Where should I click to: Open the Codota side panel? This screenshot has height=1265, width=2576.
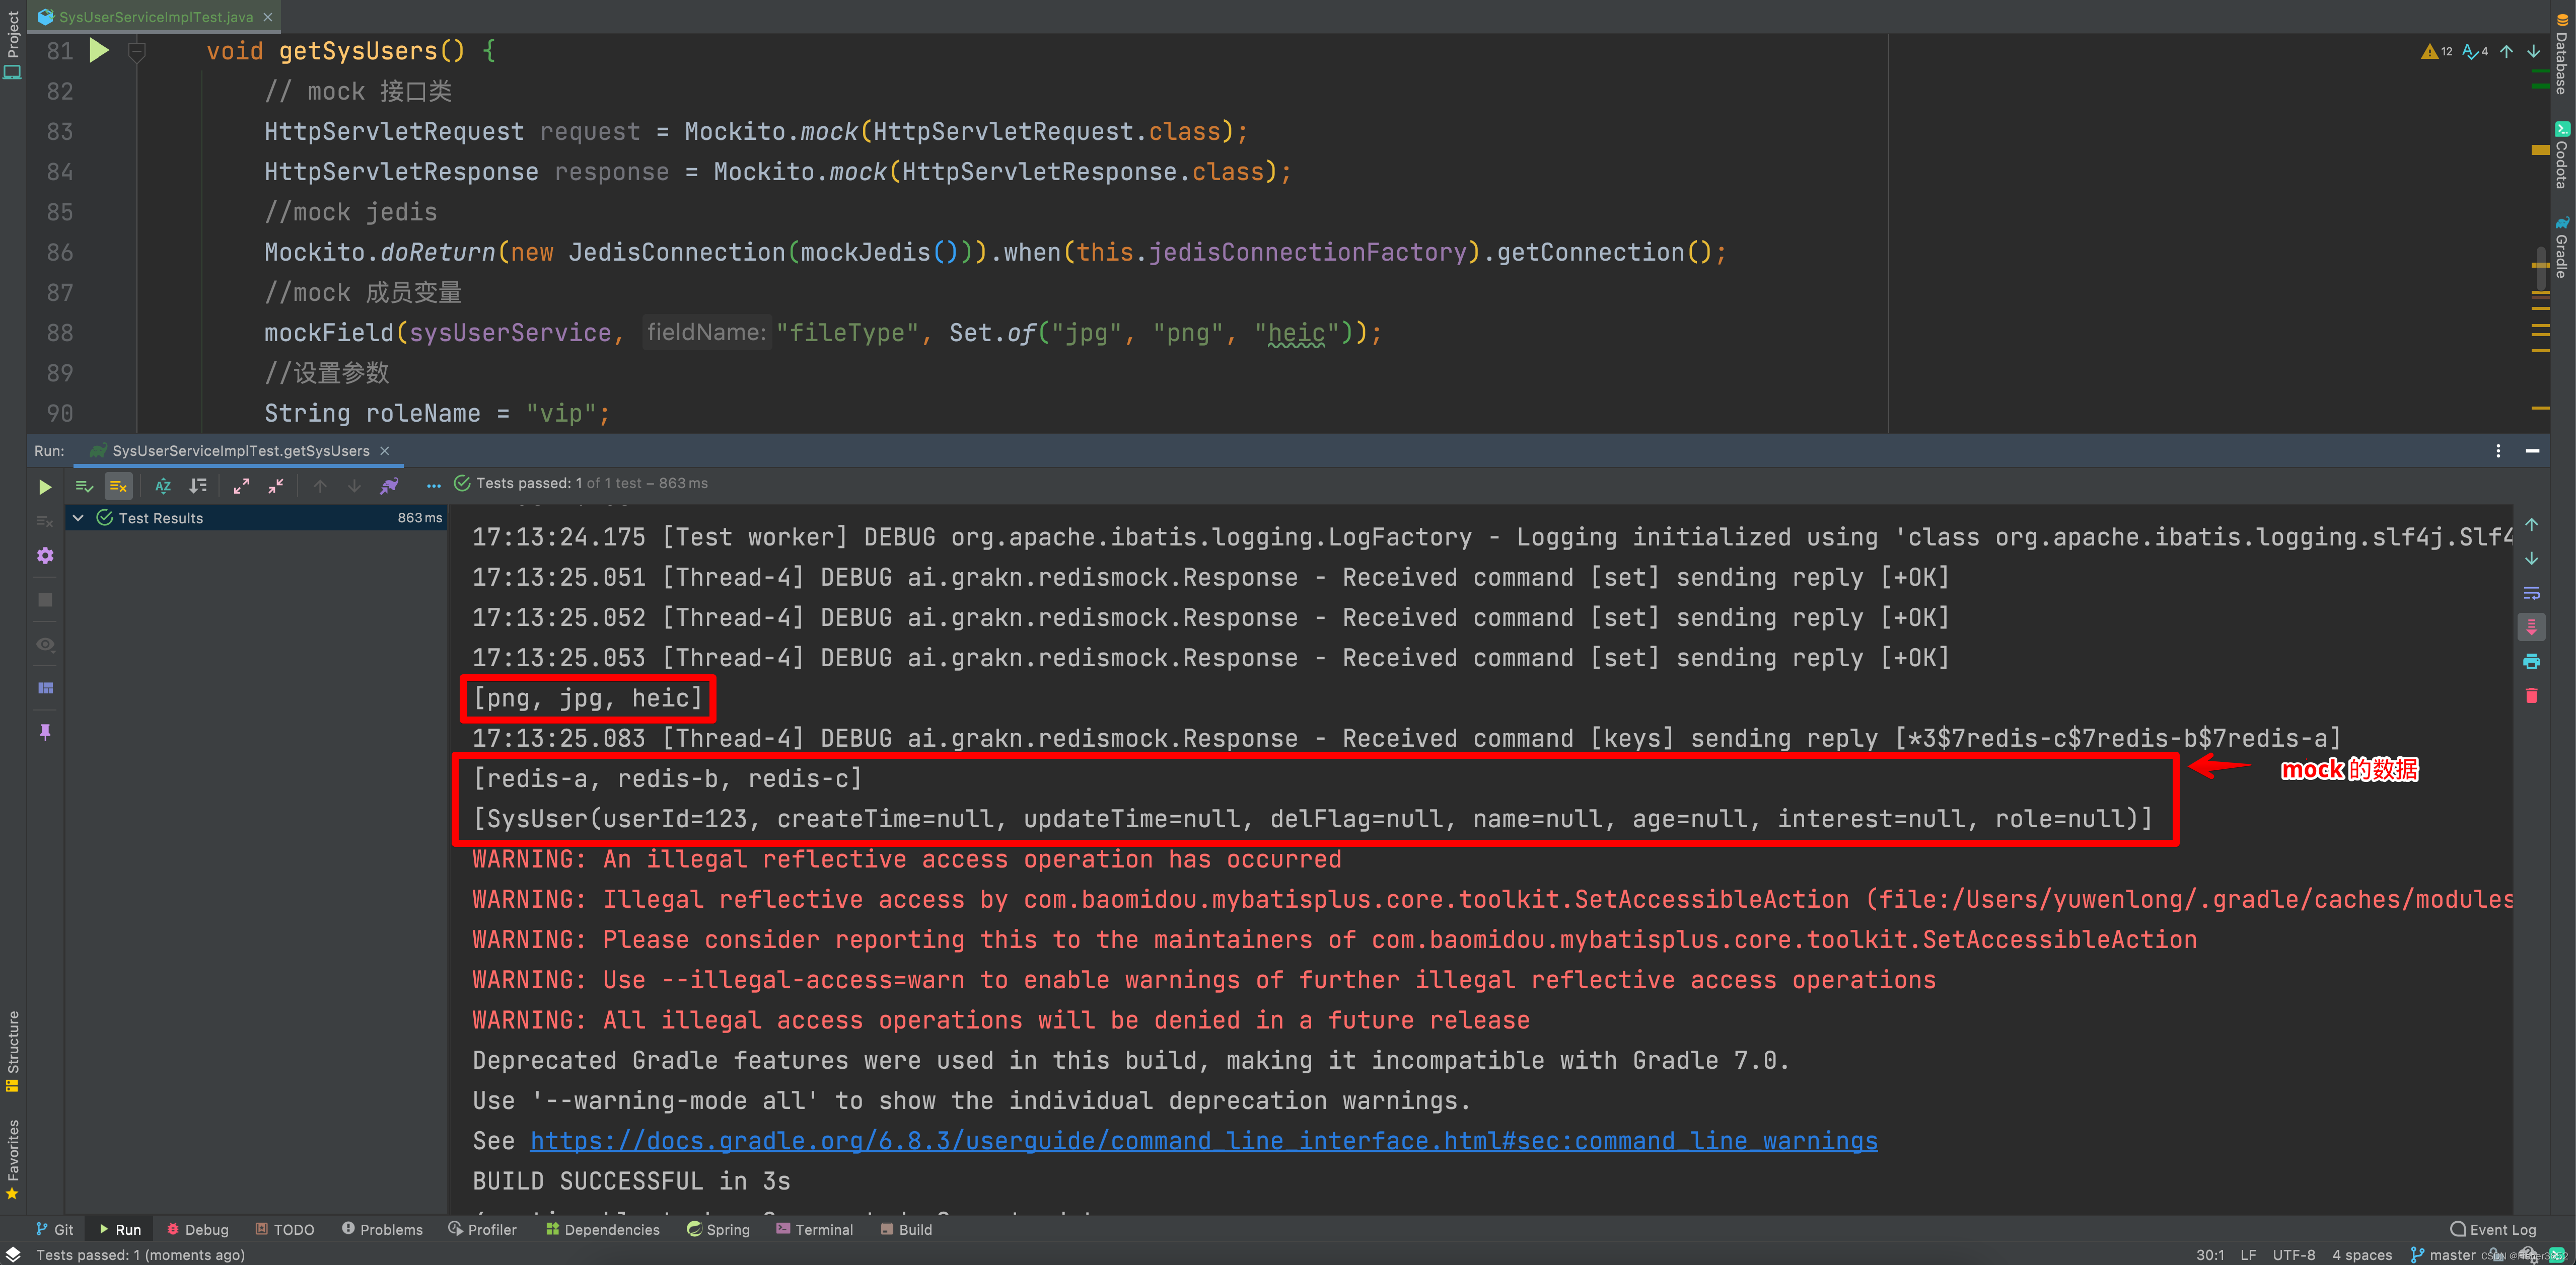point(2563,155)
